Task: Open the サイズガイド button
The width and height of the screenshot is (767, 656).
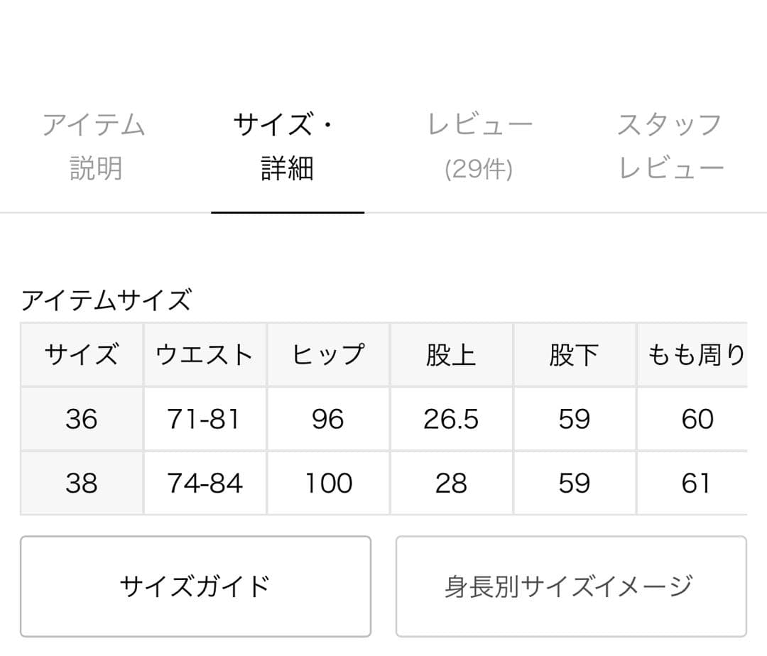Action: pos(196,586)
